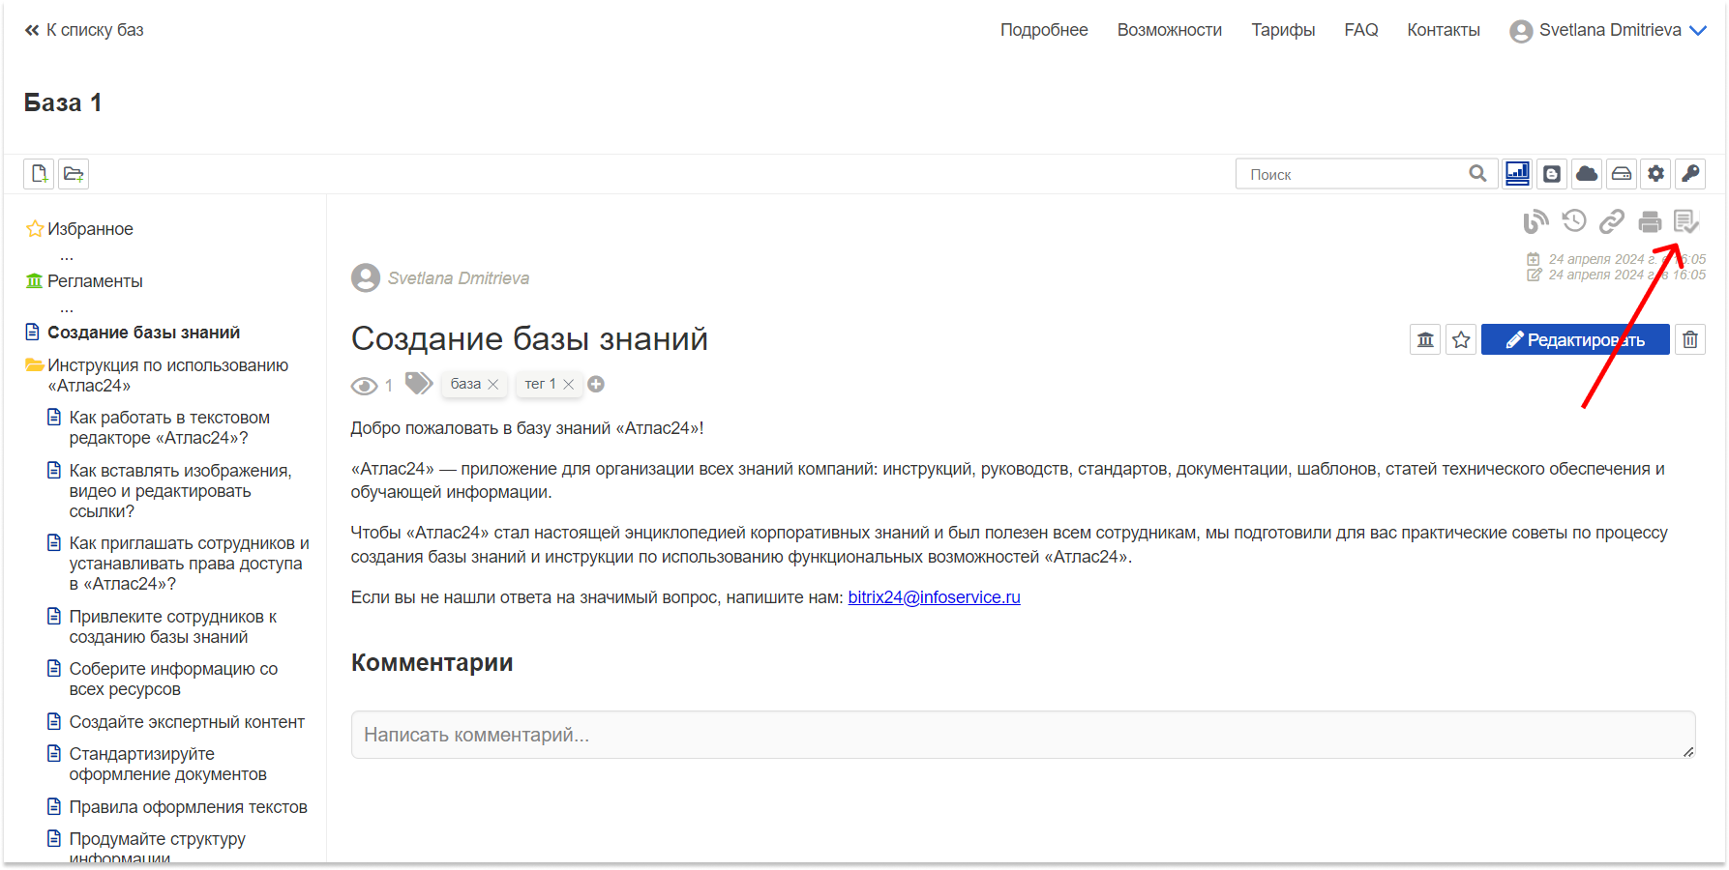This screenshot has width=1729, height=870.
Task: Open the Svetlana Dmitrieva user dropdown
Action: 1607,31
